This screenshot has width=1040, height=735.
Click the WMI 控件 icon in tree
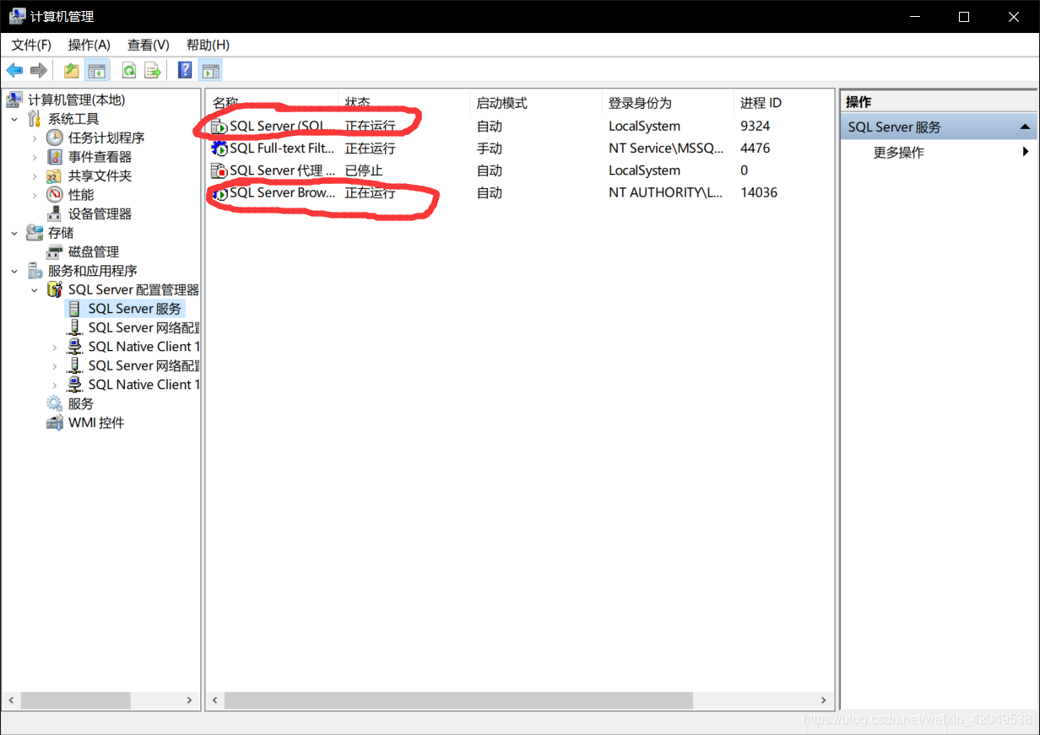[x=54, y=423]
